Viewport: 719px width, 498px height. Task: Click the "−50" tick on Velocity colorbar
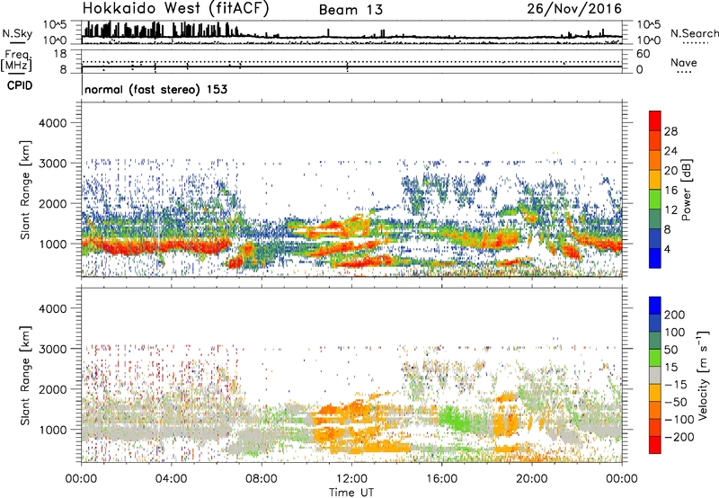coord(676,402)
